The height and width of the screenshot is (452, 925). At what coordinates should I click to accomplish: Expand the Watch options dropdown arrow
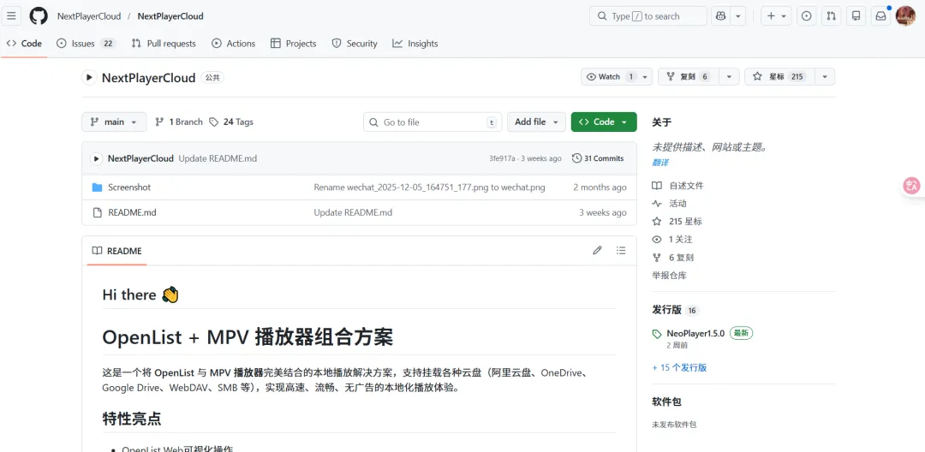click(x=646, y=76)
